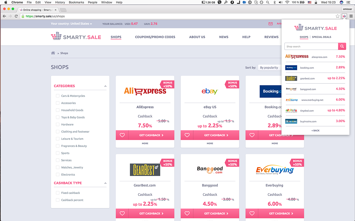Expand MORE under the Booking.com card

(275, 144)
